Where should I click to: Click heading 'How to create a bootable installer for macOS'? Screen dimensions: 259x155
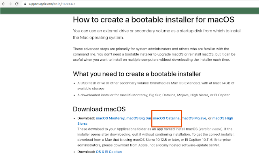point(154,20)
